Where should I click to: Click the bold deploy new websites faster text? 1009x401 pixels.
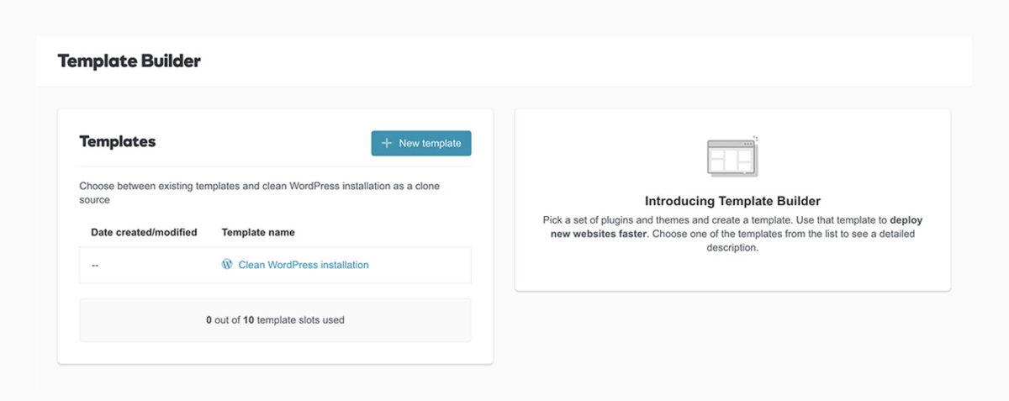(x=732, y=227)
